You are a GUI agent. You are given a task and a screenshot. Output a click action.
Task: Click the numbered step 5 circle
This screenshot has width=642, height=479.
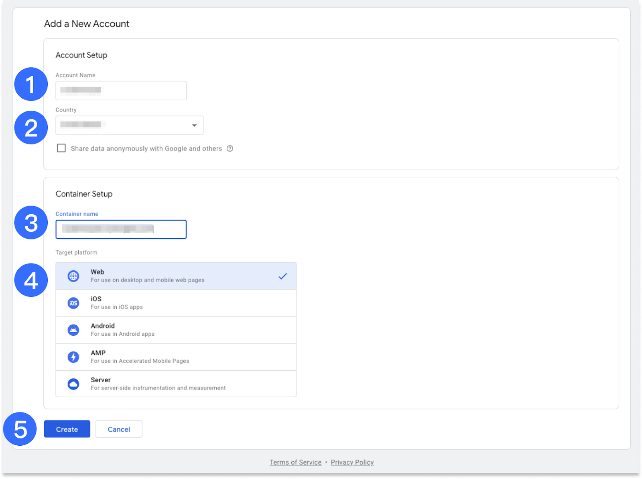(x=20, y=429)
